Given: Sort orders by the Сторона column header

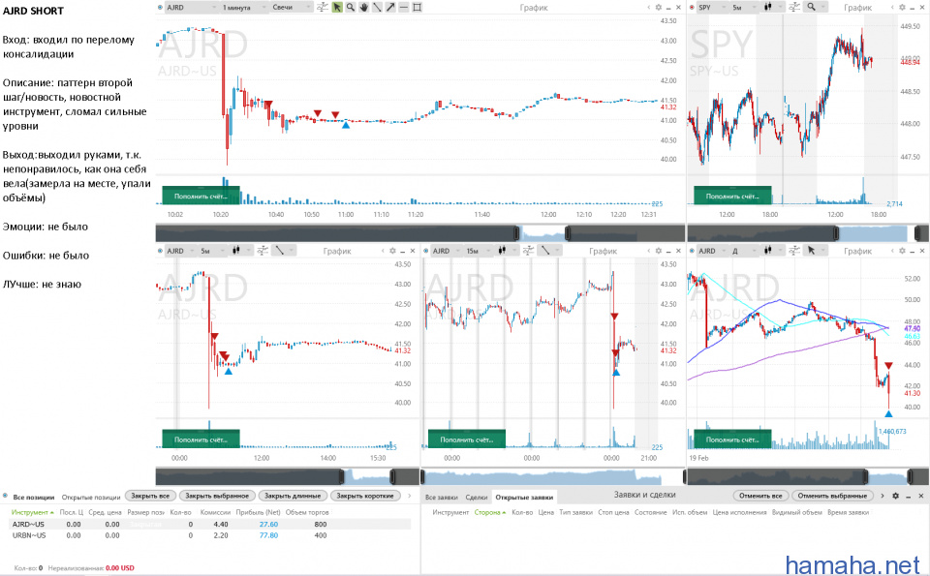Looking at the screenshot, I should [490, 512].
